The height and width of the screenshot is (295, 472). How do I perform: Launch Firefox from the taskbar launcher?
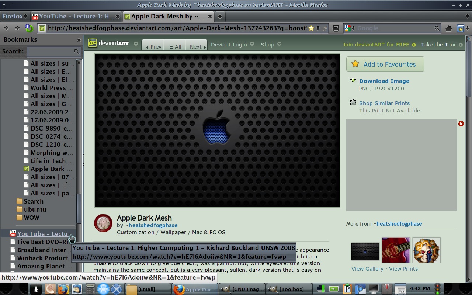tap(63, 289)
